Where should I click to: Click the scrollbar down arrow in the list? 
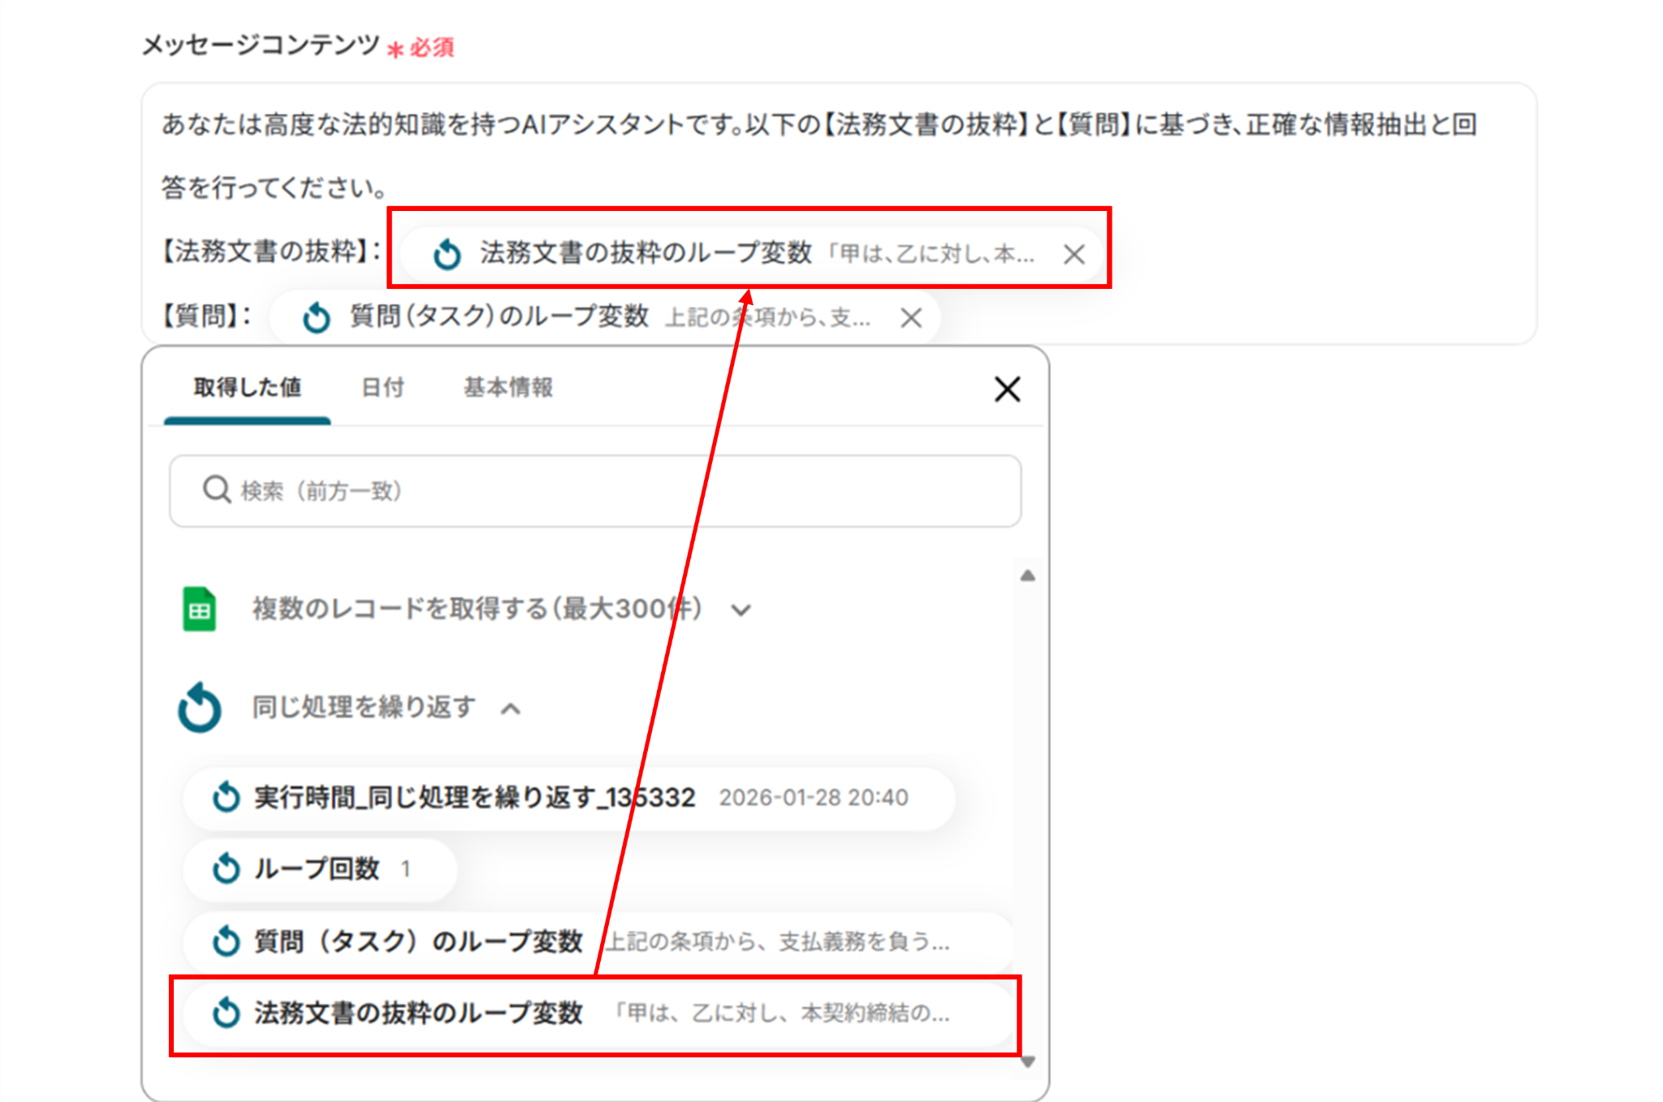click(1027, 1061)
